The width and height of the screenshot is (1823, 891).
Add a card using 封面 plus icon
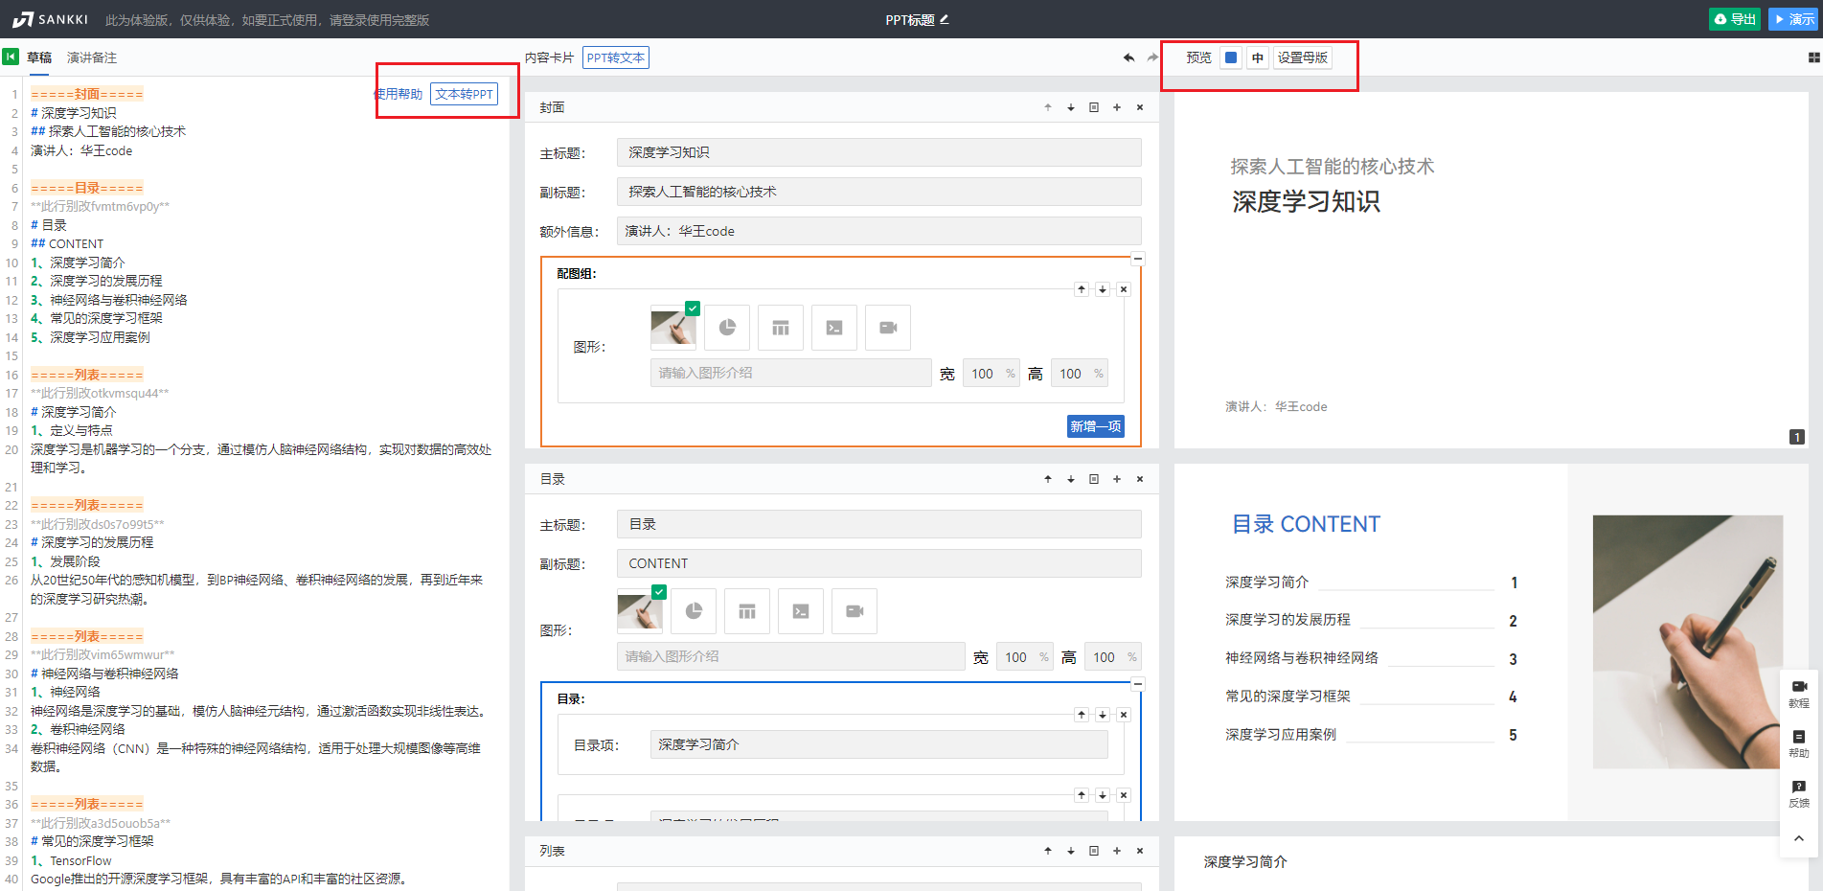[1117, 107]
